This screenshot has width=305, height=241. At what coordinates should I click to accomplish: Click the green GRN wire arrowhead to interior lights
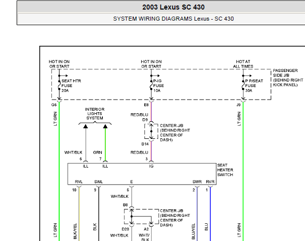[x=105, y=126]
